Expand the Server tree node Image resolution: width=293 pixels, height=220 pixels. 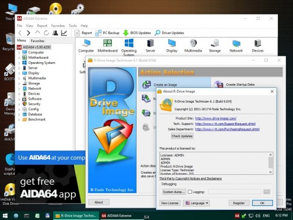19,68
